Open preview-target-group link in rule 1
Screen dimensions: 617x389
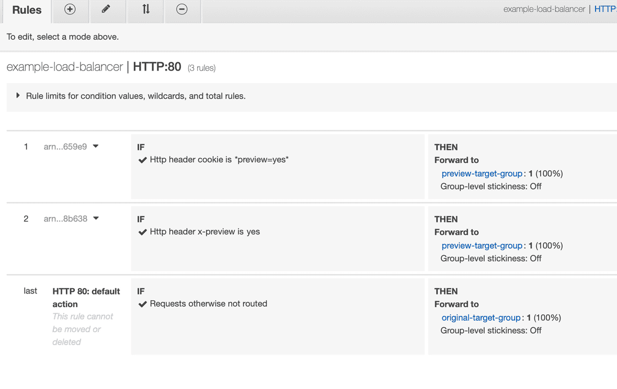(482, 173)
